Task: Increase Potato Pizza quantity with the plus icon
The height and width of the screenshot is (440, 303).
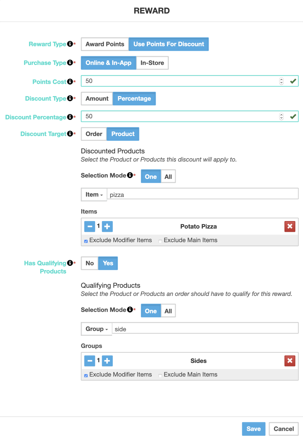Action: click(107, 226)
